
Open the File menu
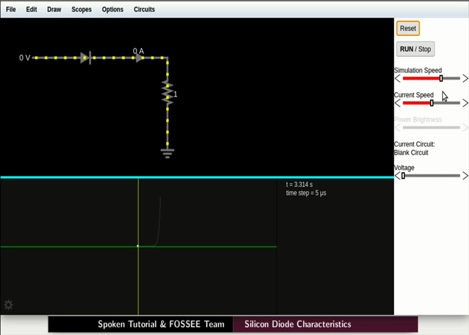(11, 9)
